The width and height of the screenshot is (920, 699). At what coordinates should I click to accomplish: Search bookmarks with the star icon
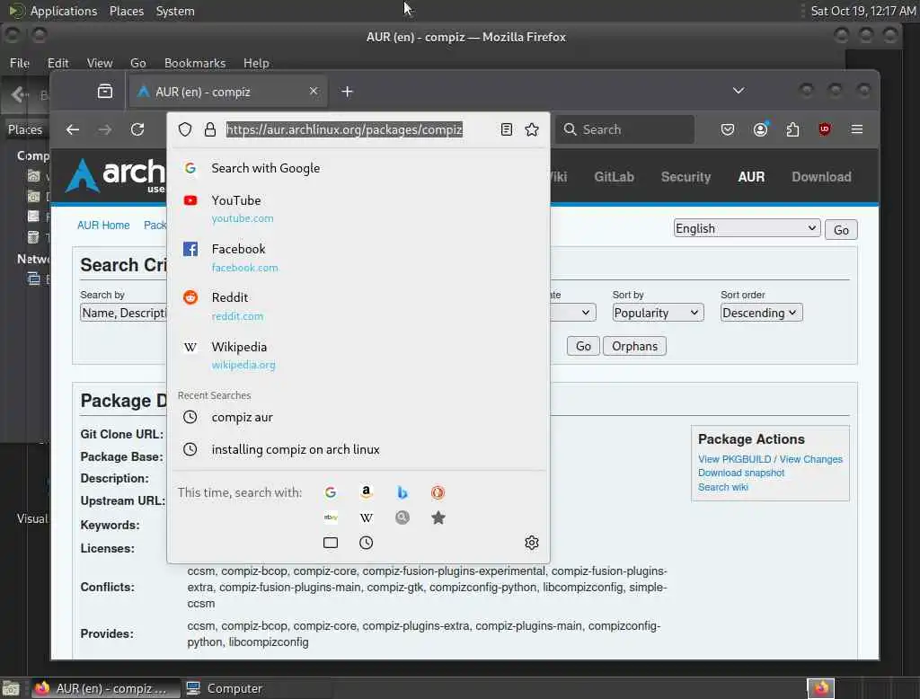(438, 518)
